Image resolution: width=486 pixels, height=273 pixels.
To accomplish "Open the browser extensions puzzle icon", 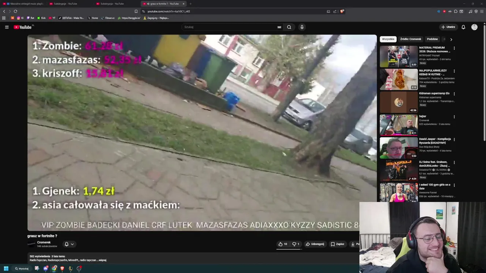I will (456, 11).
